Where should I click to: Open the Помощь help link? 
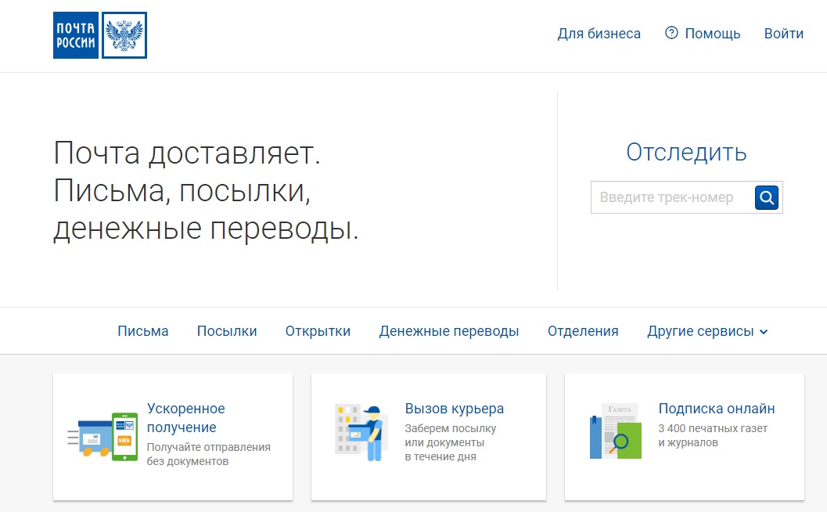713,33
